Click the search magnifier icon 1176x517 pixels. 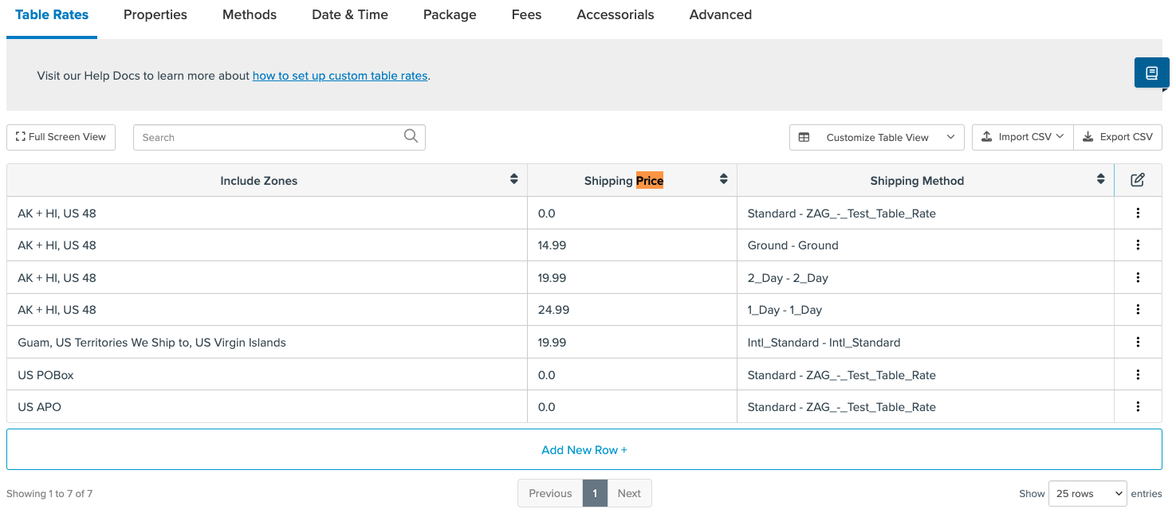[x=411, y=136]
